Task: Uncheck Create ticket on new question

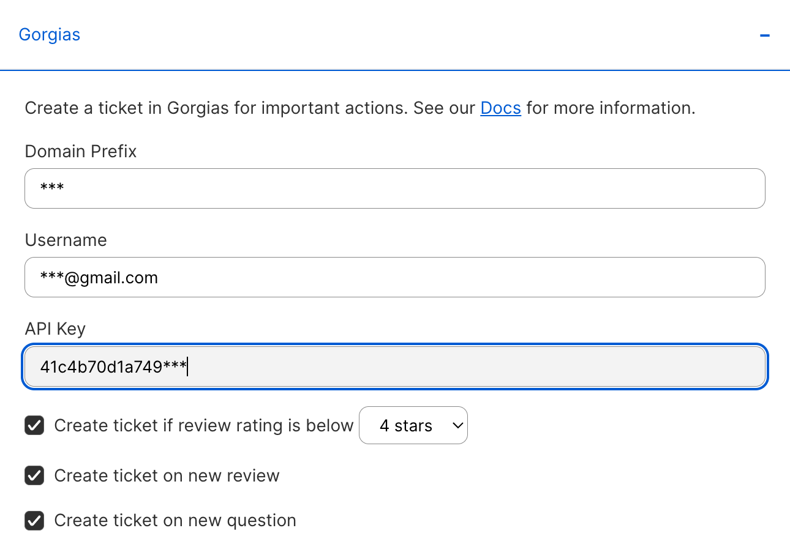Action: (34, 520)
